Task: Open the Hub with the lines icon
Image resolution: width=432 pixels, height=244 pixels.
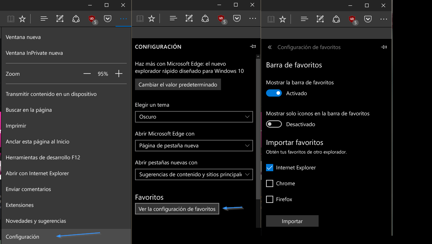Action: pos(44,18)
